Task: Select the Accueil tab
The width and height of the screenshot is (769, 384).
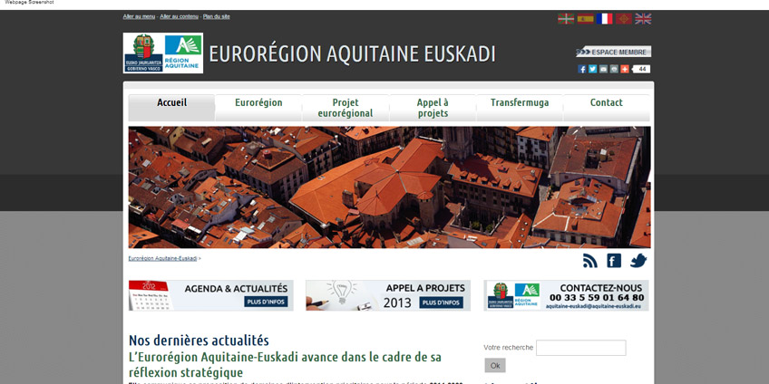Action: (x=171, y=108)
